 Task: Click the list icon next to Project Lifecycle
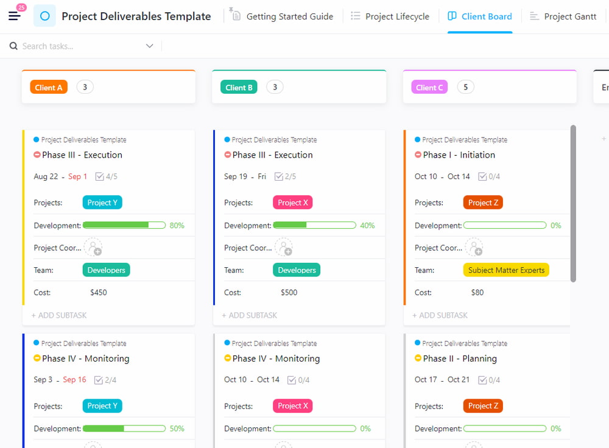click(x=356, y=16)
